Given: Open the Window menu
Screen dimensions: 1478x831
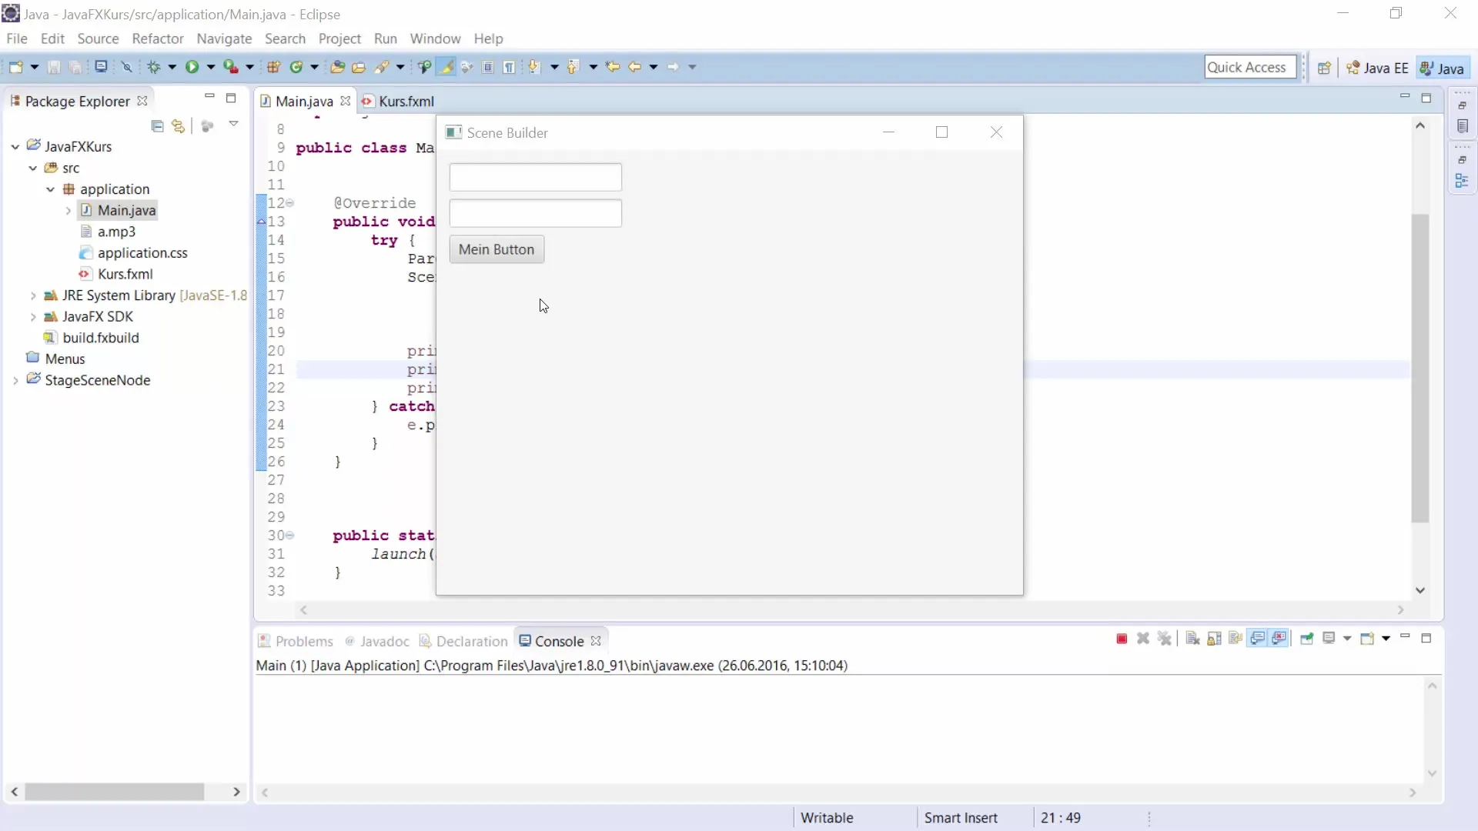Looking at the screenshot, I should (435, 38).
